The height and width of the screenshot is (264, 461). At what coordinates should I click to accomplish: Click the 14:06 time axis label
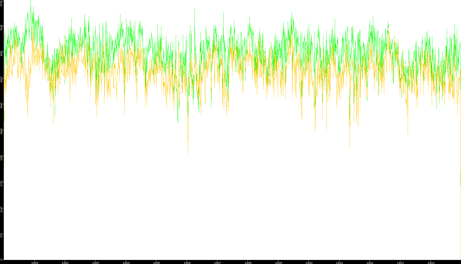point(187,263)
